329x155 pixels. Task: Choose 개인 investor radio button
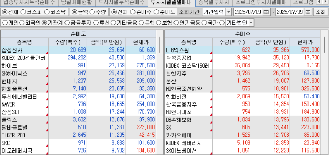5,23
